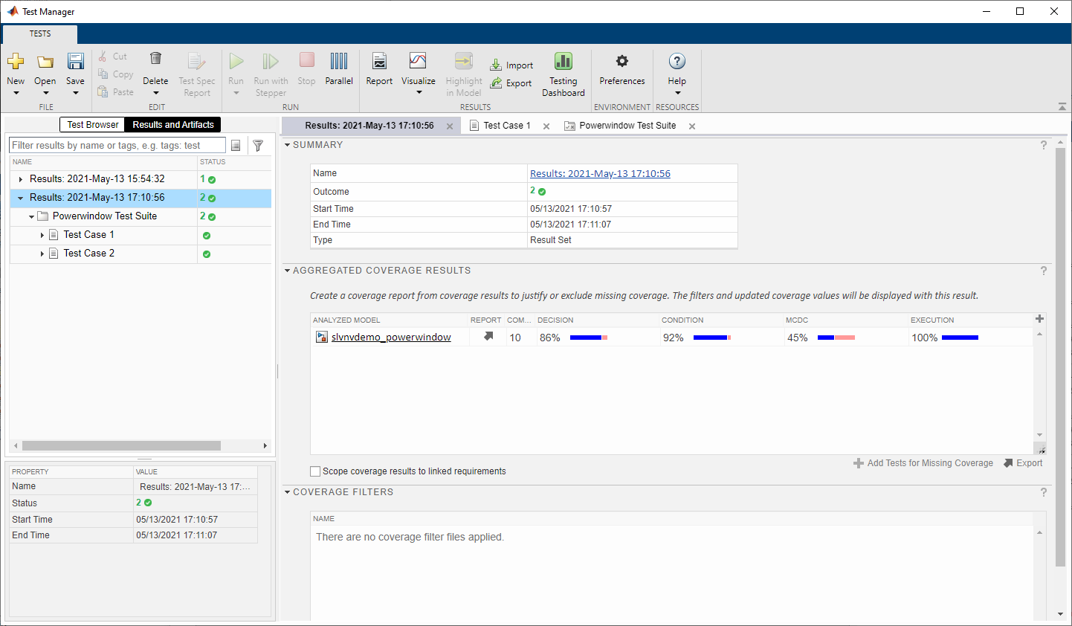
Task: Open the slvnvdemo_powerwindow model link
Action: (x=390, y=337)
